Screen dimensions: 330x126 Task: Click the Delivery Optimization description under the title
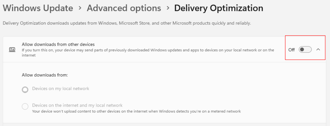[127, 23]
